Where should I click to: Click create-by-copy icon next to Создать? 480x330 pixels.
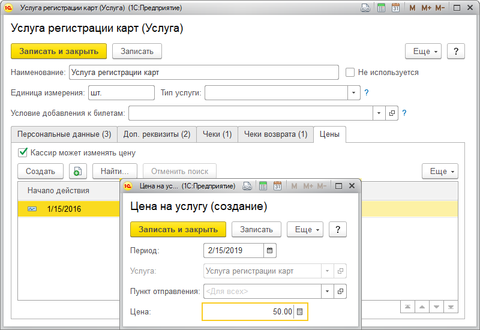[x=77, y=171]
